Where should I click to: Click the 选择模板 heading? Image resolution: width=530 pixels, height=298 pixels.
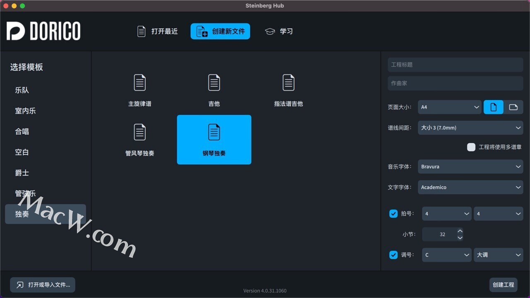pyautogui.click(x=26, y=67)
